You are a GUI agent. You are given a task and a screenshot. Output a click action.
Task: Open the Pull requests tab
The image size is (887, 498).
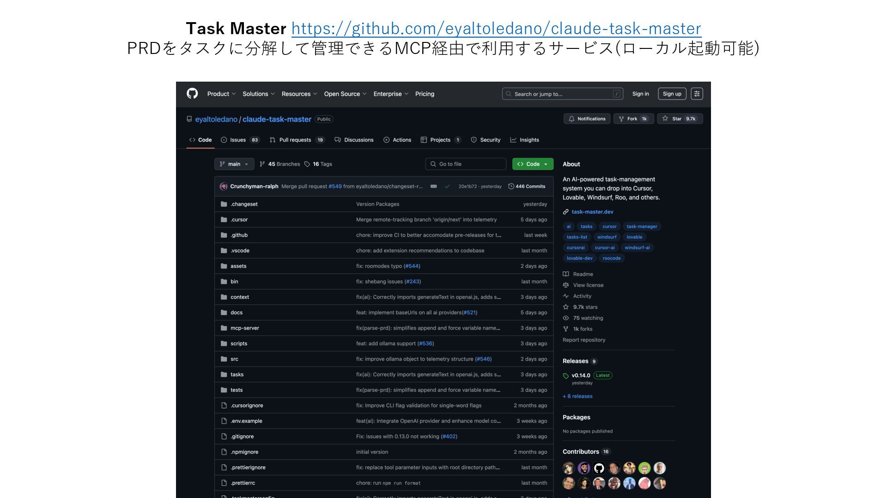pyautogui.click(x=298, y=140)
